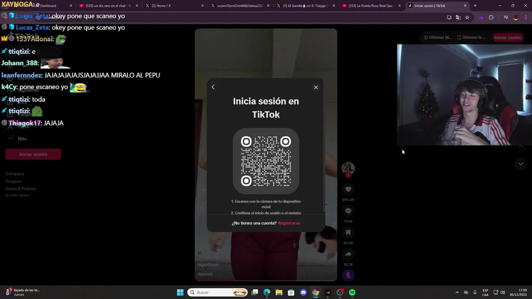Open the Program footer link
Viewport: 532px width, 299px height.
[14, 181]
